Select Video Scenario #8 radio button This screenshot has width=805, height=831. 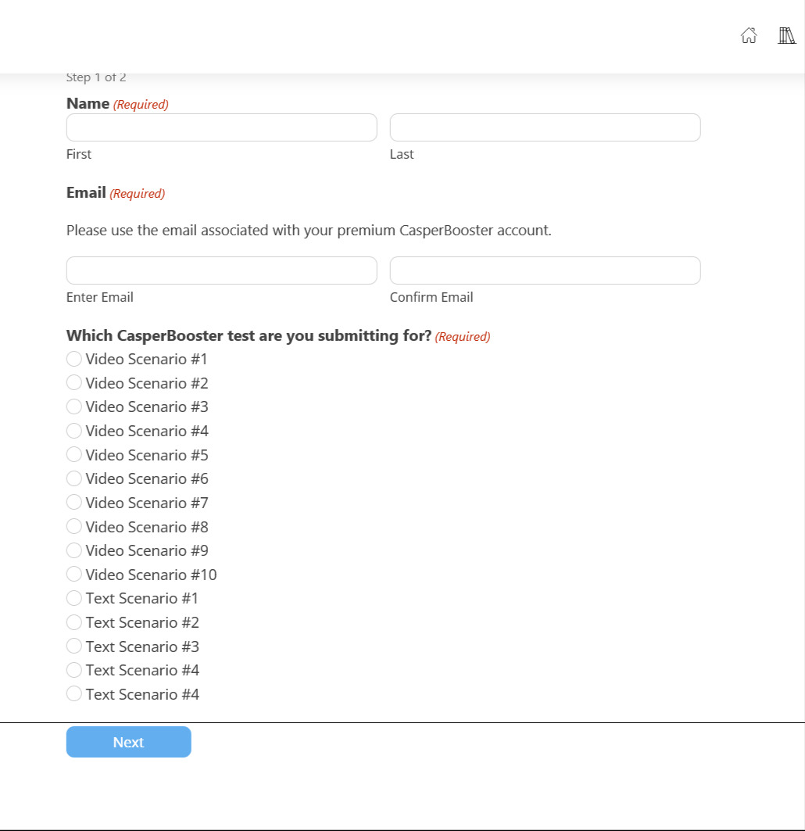[73, 526]
